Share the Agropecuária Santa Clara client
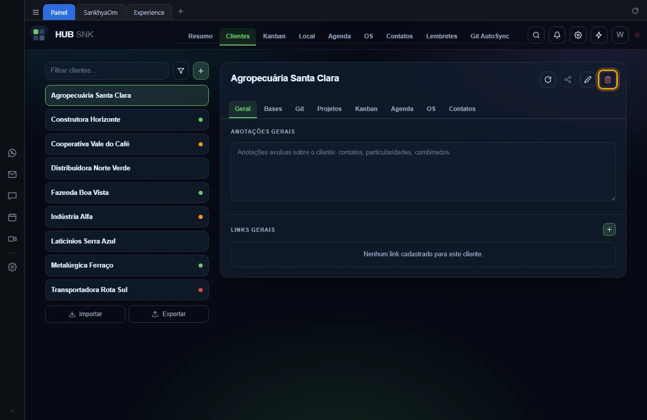647x420 pixels. (x=568, y=80)
